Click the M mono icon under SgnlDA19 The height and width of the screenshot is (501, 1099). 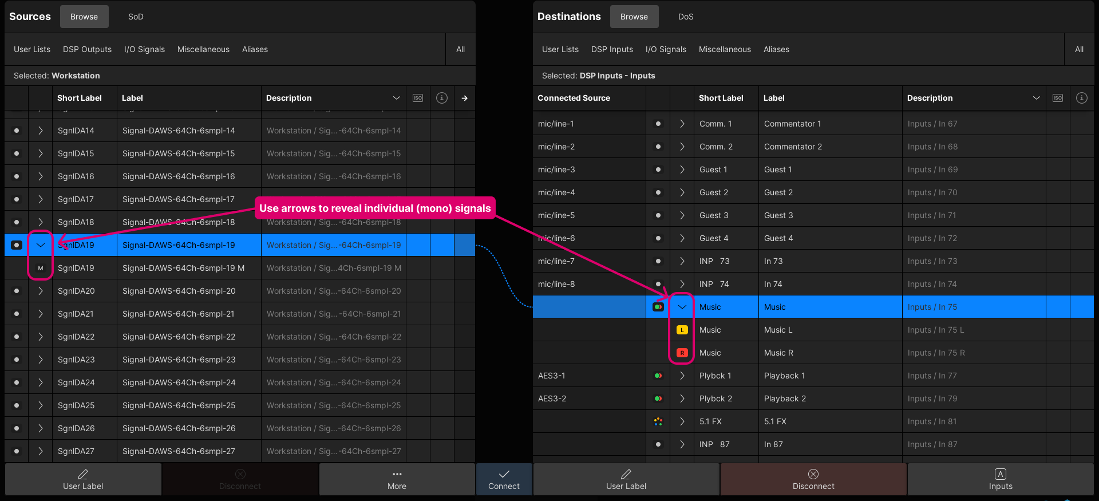(41, 268)
